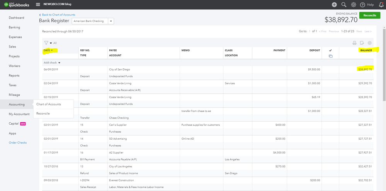Expand the American Bank Checking account dropdown
Image resolution: width=386 pixels, height=191 pixels.
coord(111,21)
